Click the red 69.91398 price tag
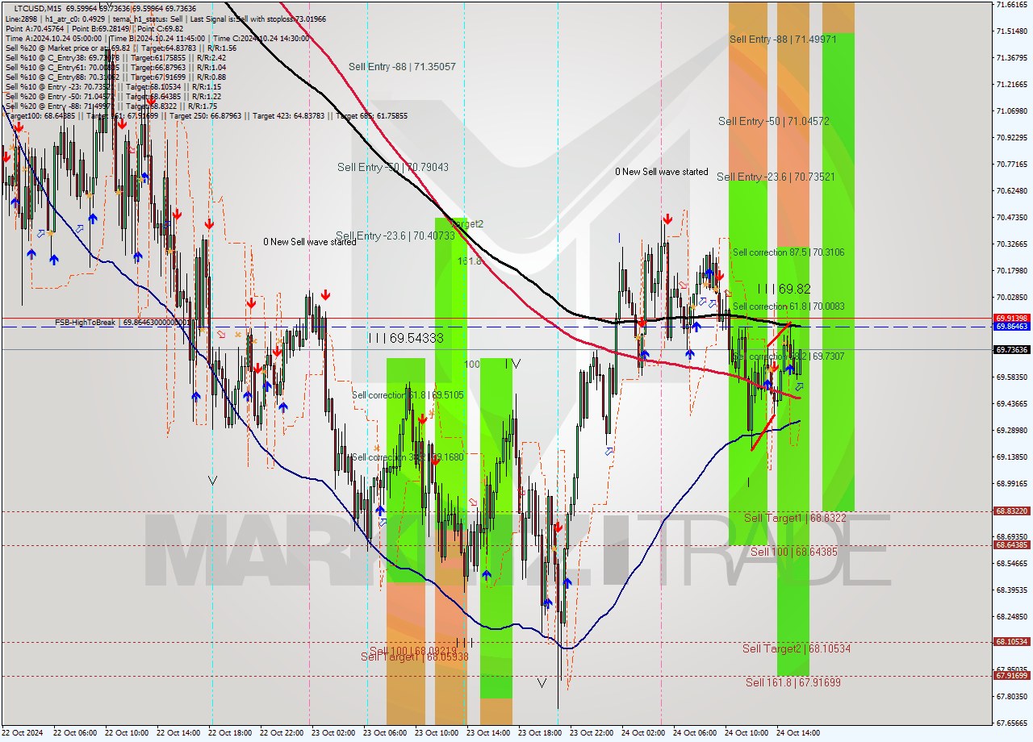This screenshot has width=1033, height=742. pyautogui.click(x=1012, y=318)
